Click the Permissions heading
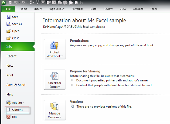Image resolution: width=170 pixels, height=124 pixels. 79,41
